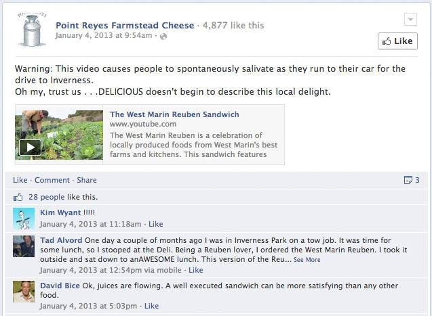
Task: Open Tad Alvord's profile picture
Action: coord(24,247)
